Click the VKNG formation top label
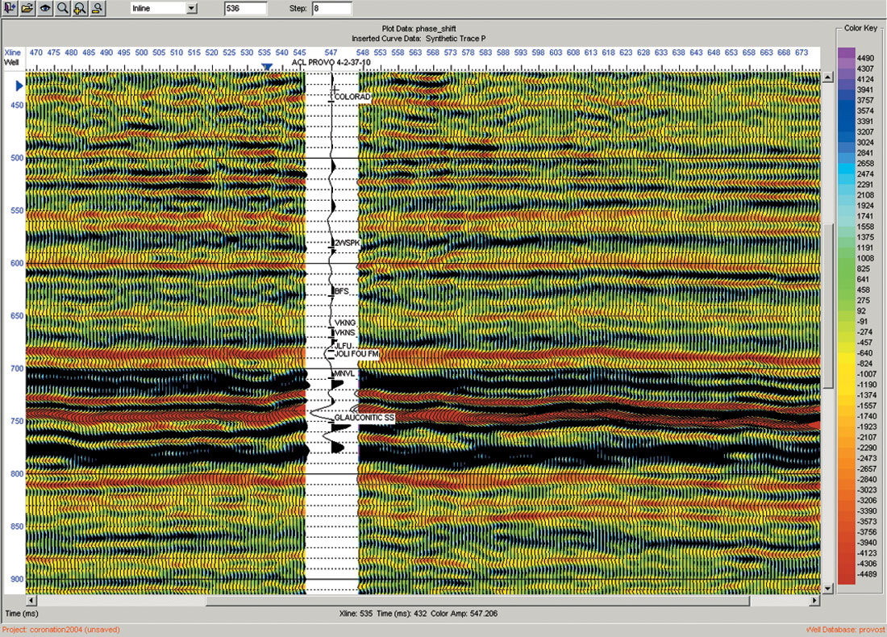 345,323
